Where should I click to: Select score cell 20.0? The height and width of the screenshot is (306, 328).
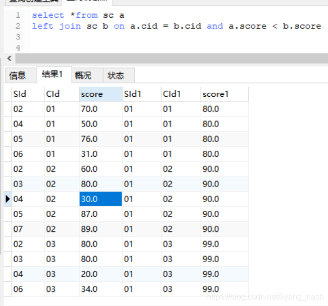(x=100, y=274)
